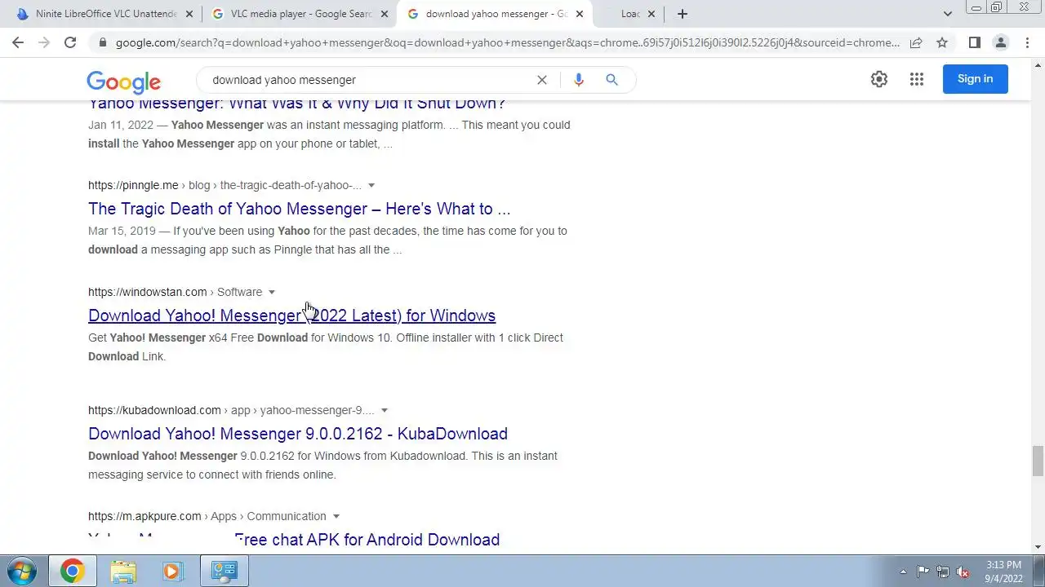Sign in to Google account

976,79
